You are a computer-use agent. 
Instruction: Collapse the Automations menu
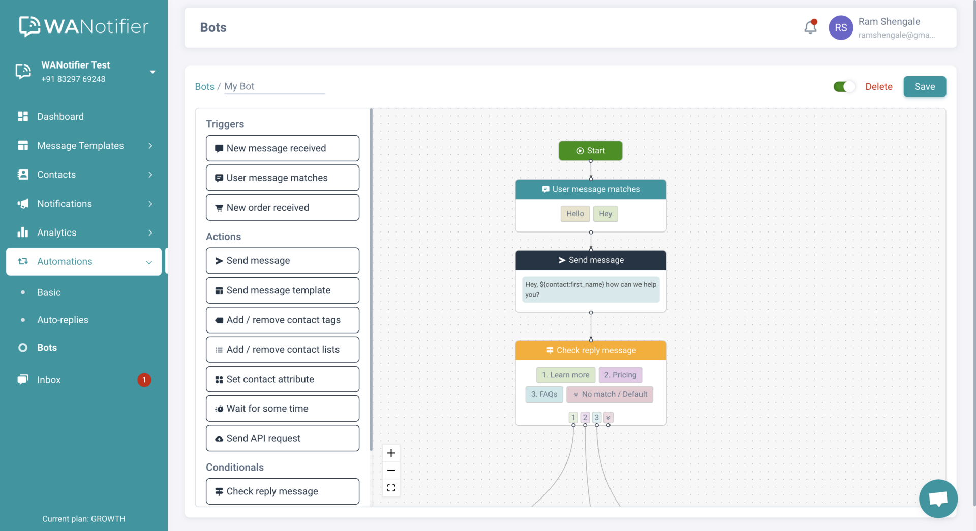(65, 261)
